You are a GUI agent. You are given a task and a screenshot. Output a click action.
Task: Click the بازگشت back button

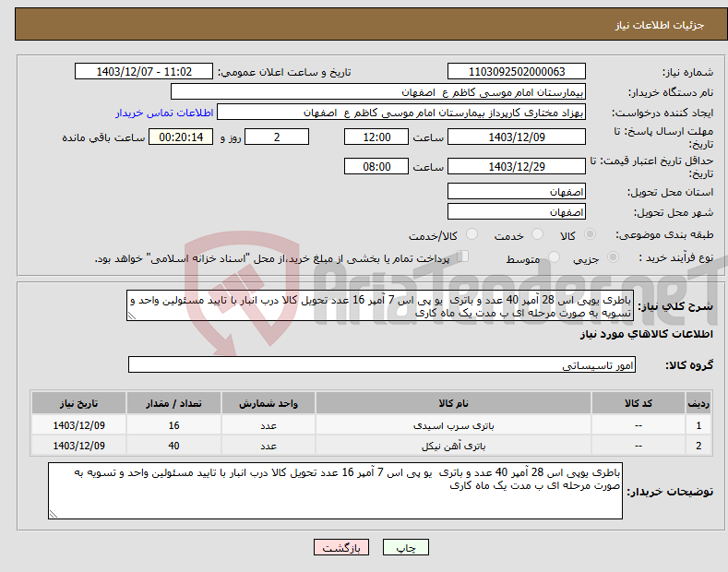pos(341,548)
